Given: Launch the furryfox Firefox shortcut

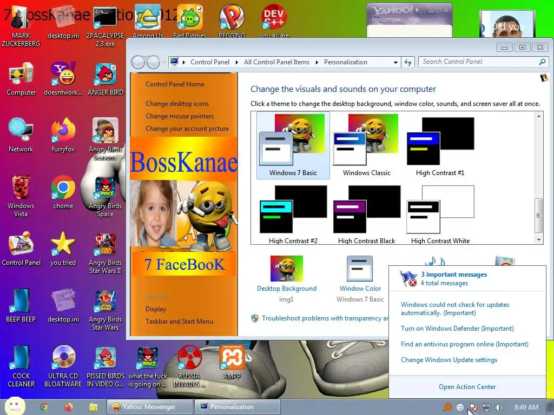Looking at the screenshot, I should pos(63,136).
